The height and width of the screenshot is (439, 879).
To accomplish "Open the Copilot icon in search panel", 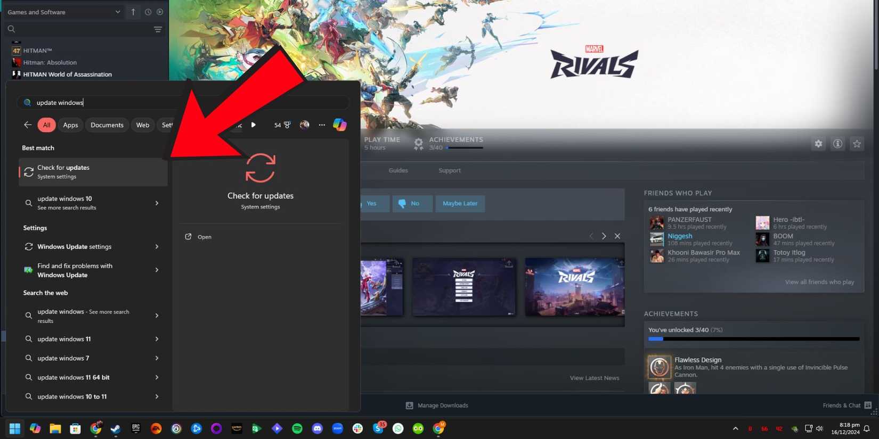I will pyautogui.click(x=340, y=125).
